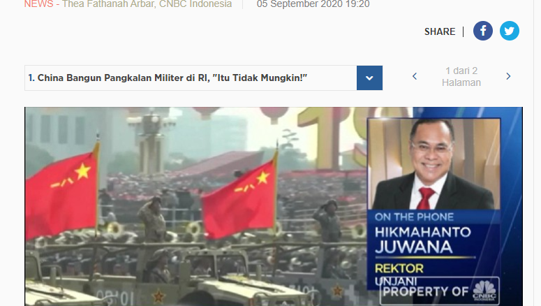541x306 pixels.
Task: Open the page selector dropdown arrow
Action: (369, 78)
